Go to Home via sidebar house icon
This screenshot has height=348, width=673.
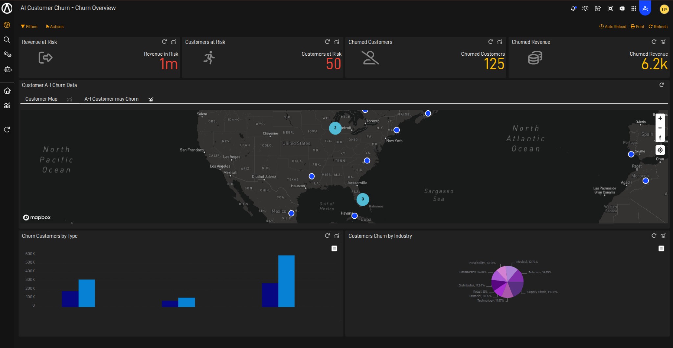tap(7, 91)
